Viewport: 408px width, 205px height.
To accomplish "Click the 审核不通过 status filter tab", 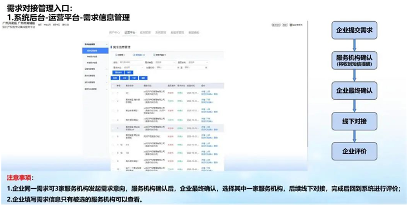I will click(x=160, y=55).
